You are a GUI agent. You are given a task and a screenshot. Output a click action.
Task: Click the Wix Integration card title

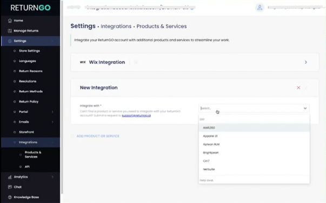(107, 62)
